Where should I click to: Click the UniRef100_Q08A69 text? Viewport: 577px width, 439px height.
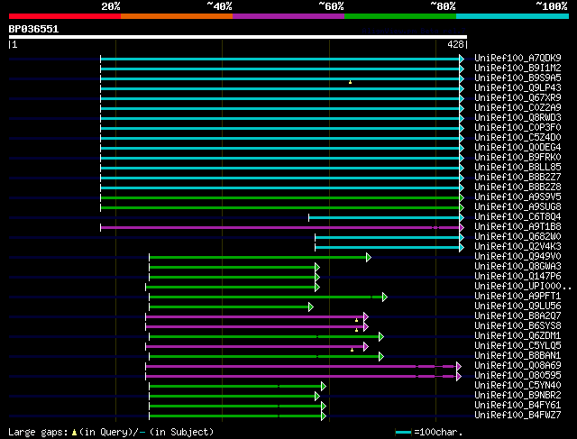pyautogui.click(x=517, y=366)
